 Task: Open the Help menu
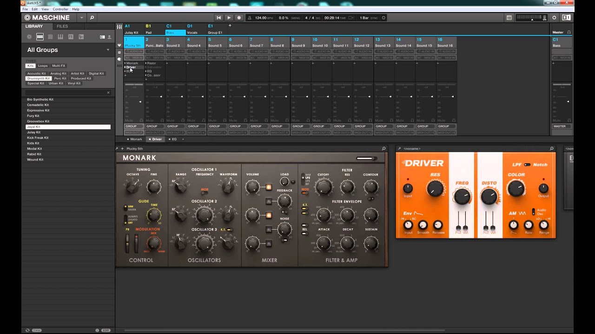tap(76, 9)
